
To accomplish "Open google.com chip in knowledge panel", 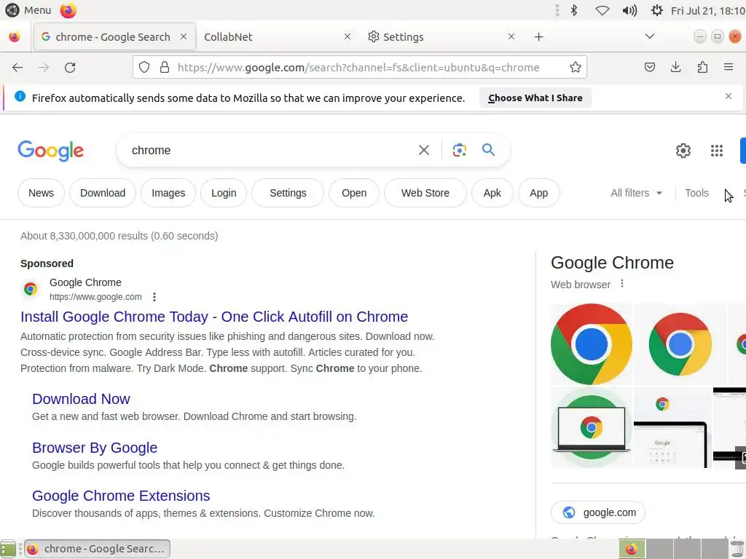I will tap(598, 512).
